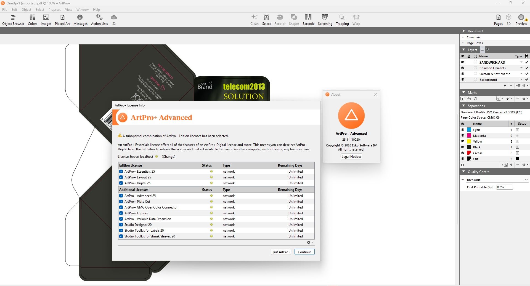
Task: Uncheck ArtPro+ Plate Cut license
Action: 121,202
